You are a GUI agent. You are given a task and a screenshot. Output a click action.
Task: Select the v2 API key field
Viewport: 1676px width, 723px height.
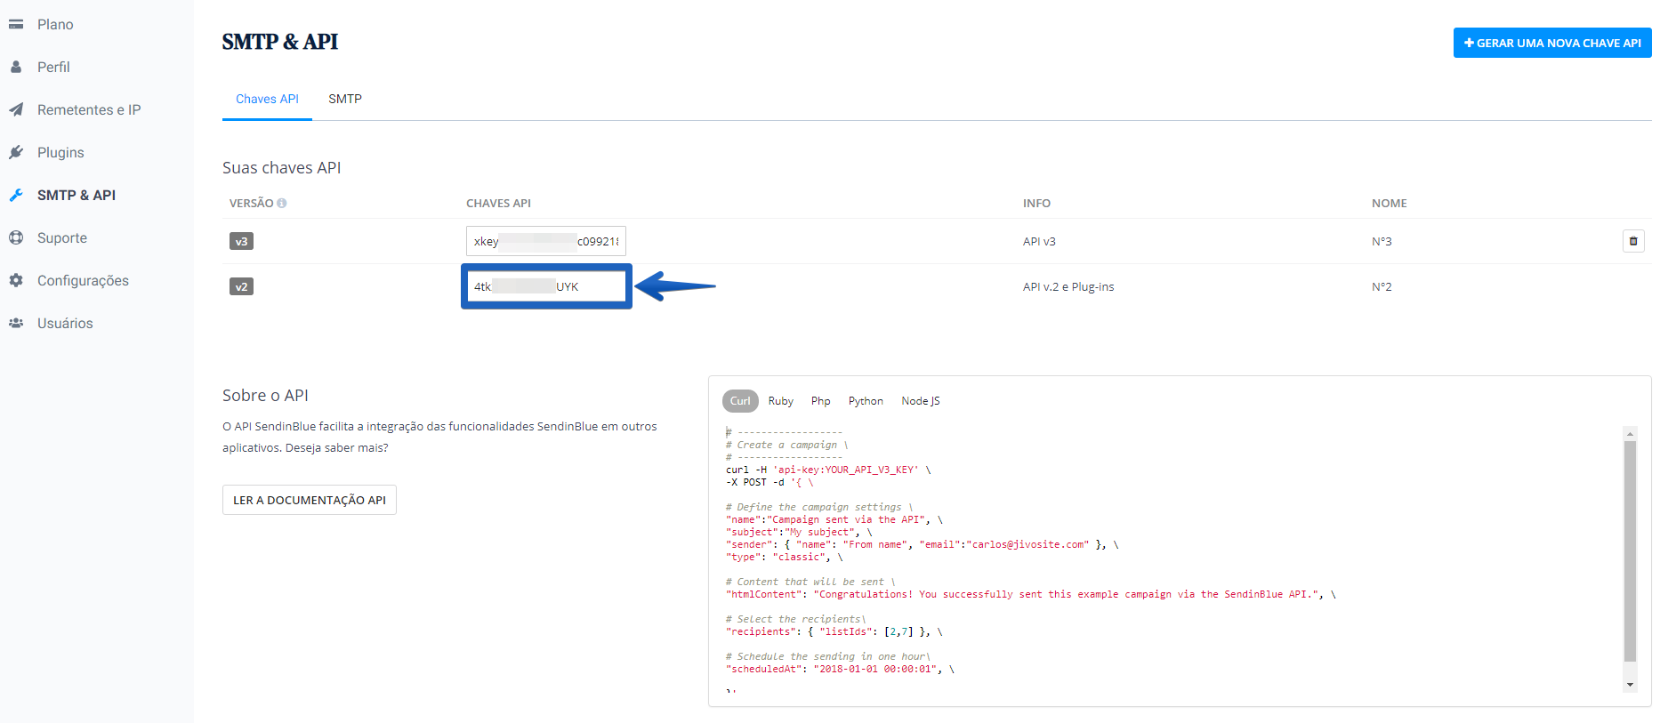[x=546, y=286]
